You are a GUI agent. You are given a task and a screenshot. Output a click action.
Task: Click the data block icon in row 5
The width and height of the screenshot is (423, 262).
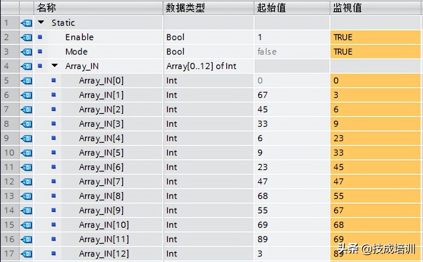coord(27,80)
